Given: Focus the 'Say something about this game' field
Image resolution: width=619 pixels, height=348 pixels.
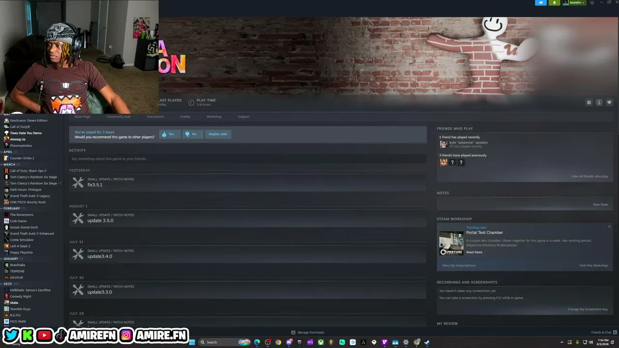Looking at the screenshot, I should 247,159.
